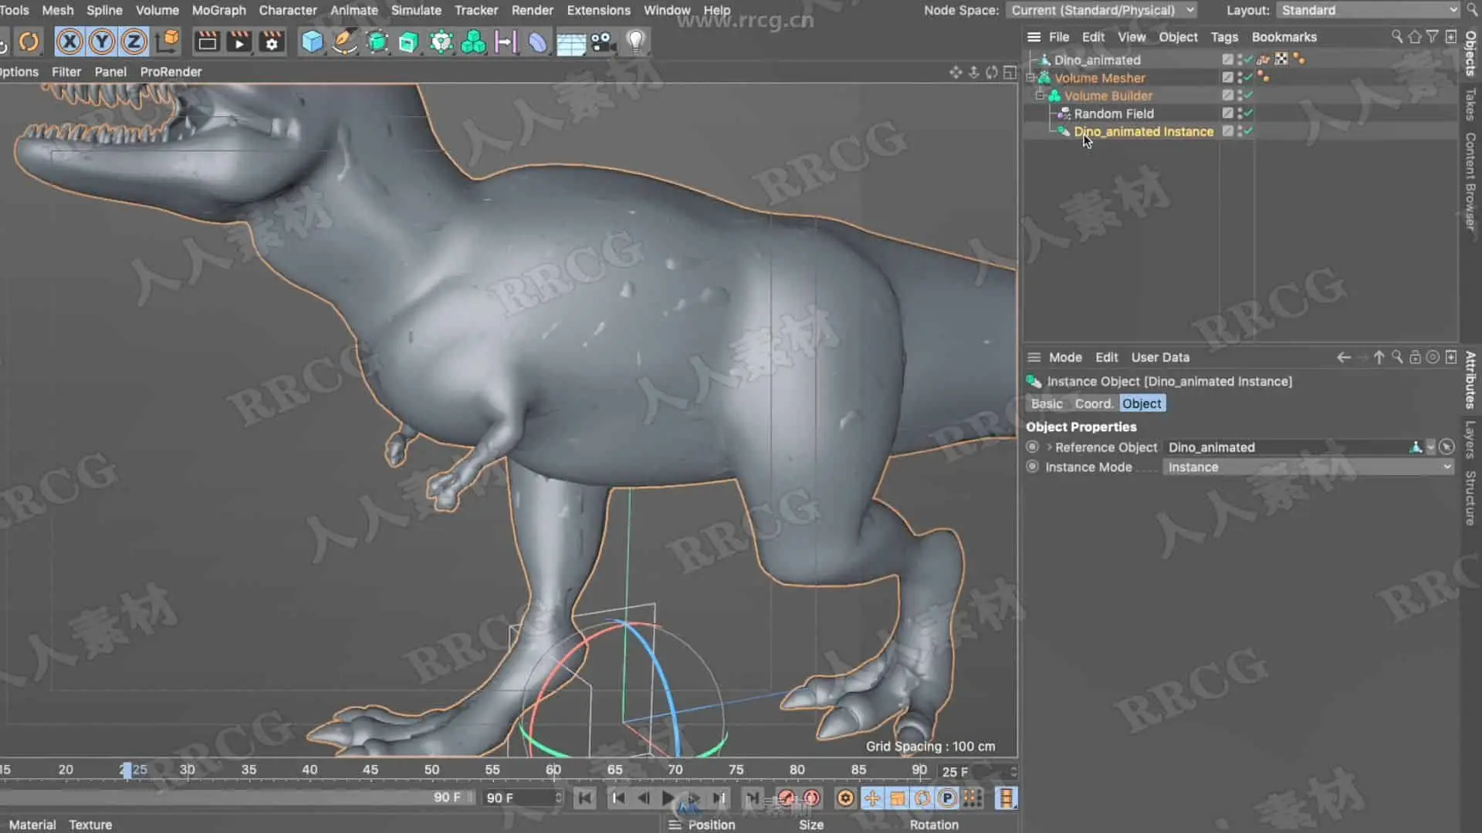Click the Record Active Objects button
The width and height of the screenshot is (1482, 833).
(x=787, y=798)
